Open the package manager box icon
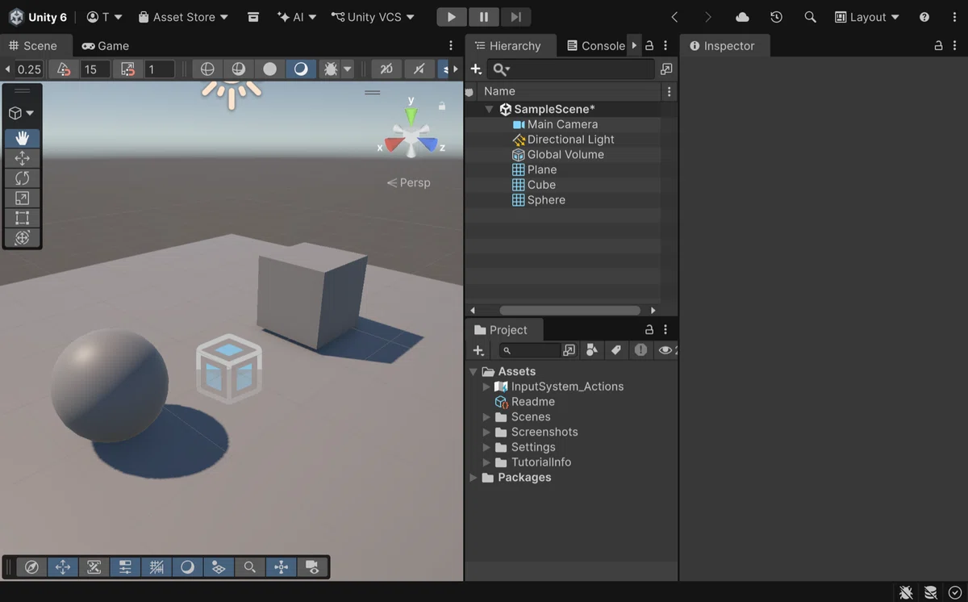The height and width of the screenshot is (602, 968). [252, 17]
